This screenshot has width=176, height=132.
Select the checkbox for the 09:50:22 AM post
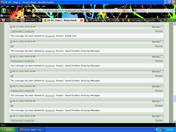coord(162,56)
